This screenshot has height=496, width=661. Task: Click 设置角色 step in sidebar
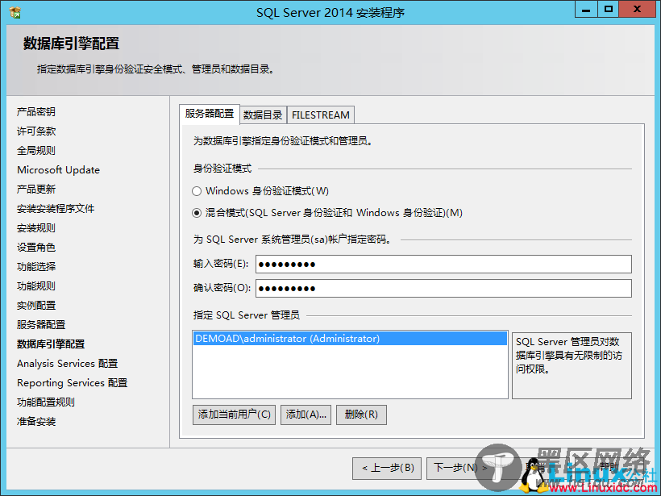coord(36,248)
